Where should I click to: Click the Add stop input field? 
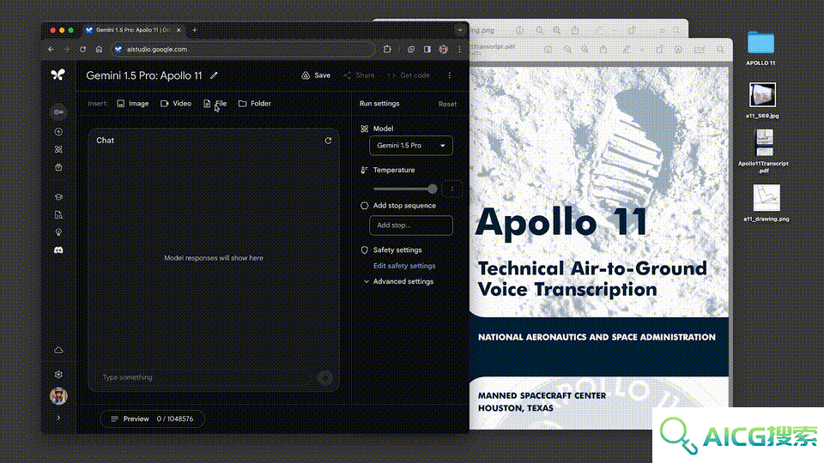click(411, 225)
